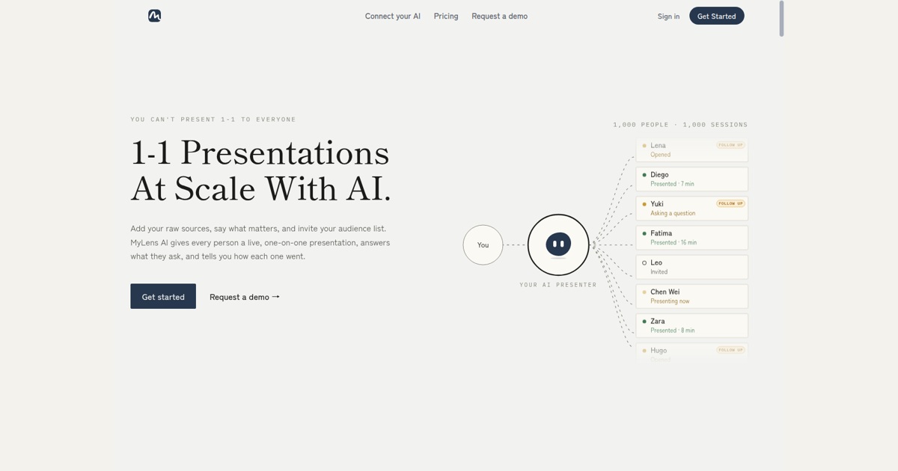Click the "Opened" status under Lena
Screen dimensions: 898x471
pyautogui.click(x=660, y=155)
